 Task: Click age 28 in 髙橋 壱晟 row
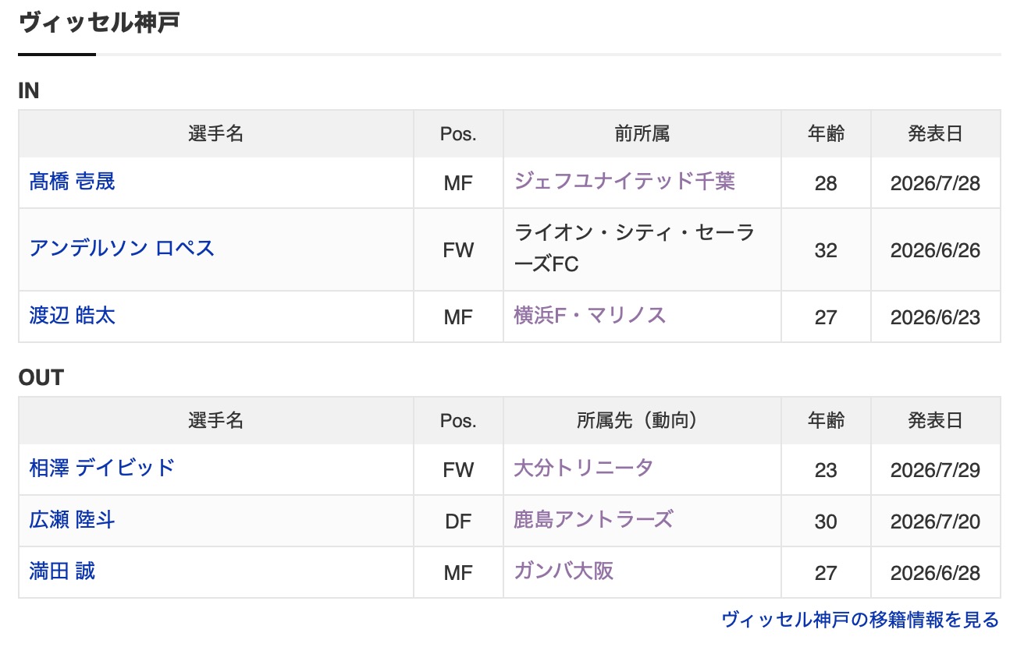tap(826, 183)
